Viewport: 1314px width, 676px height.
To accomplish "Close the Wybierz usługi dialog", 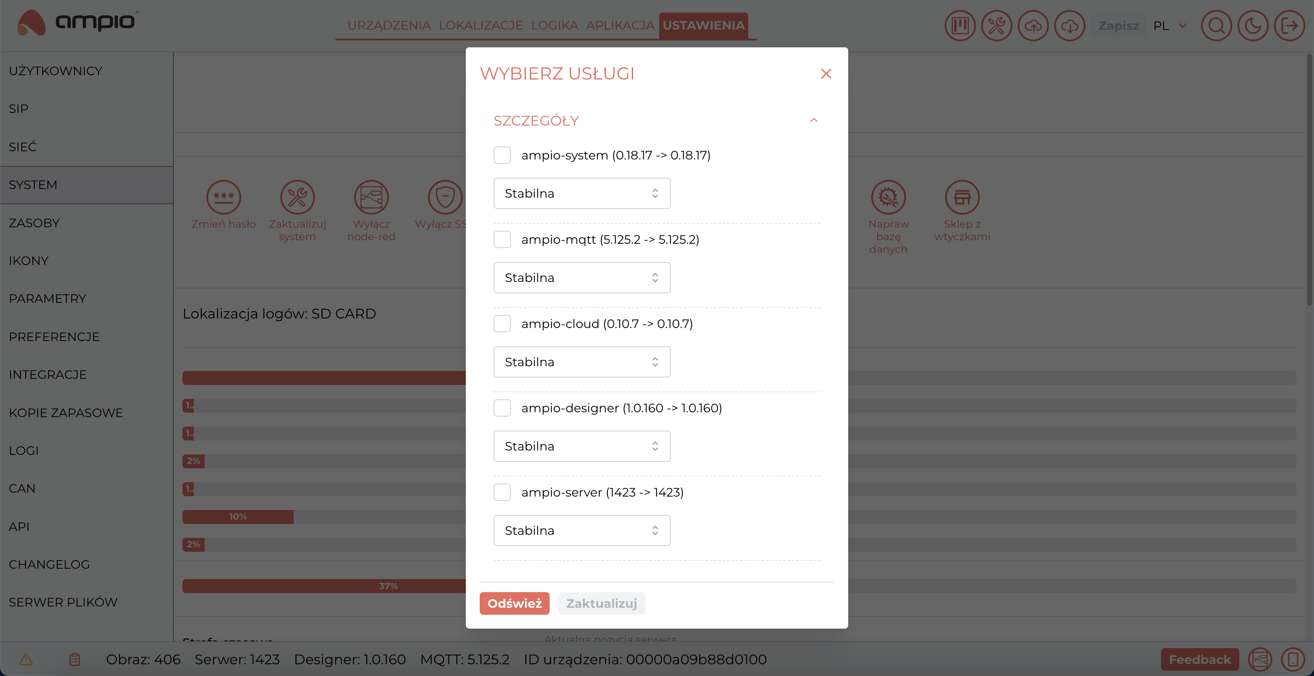I will (x=826, y=73).
